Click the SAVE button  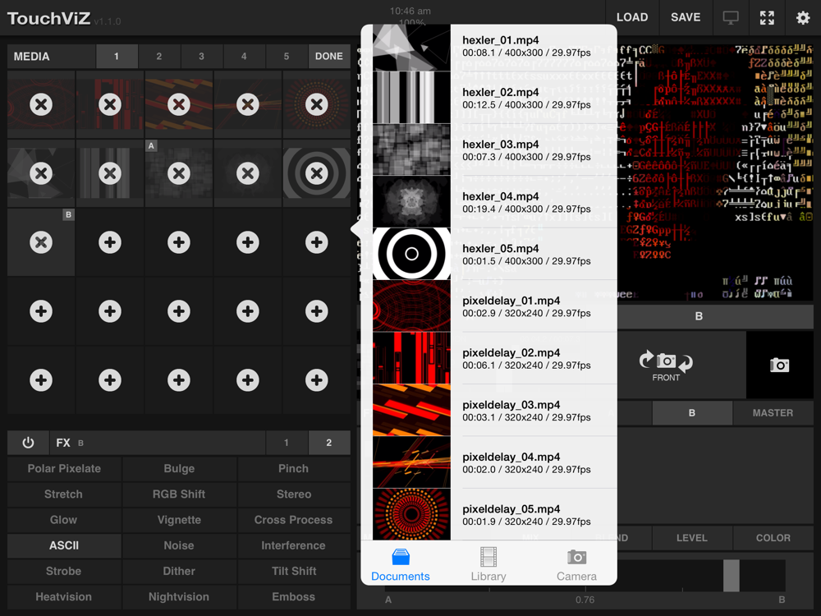click(686, 17)
